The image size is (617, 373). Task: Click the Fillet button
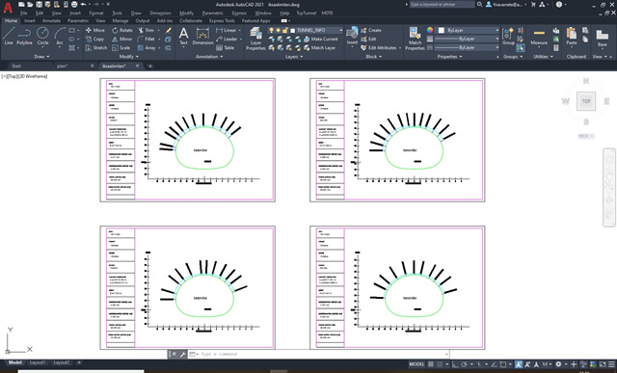pos(146,39)
